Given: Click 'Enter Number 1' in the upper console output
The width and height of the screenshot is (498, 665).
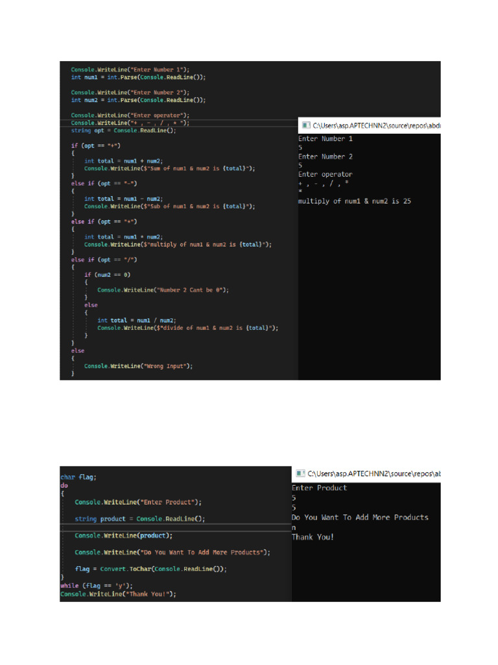Looking at the screenshot, I should 326,139.
